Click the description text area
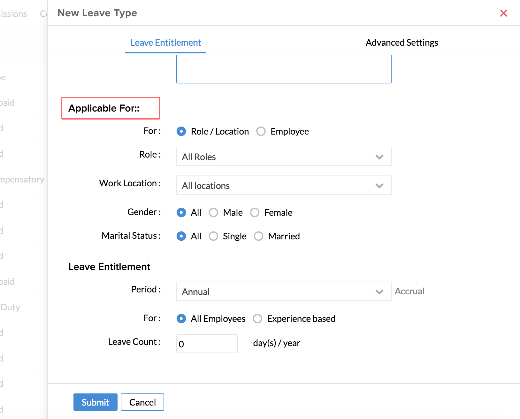This screenshot has height=419, width=520. (284, 69)
